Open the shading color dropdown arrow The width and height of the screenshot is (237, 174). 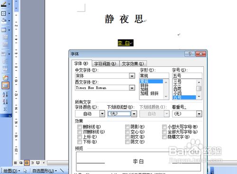pos(9,21)
